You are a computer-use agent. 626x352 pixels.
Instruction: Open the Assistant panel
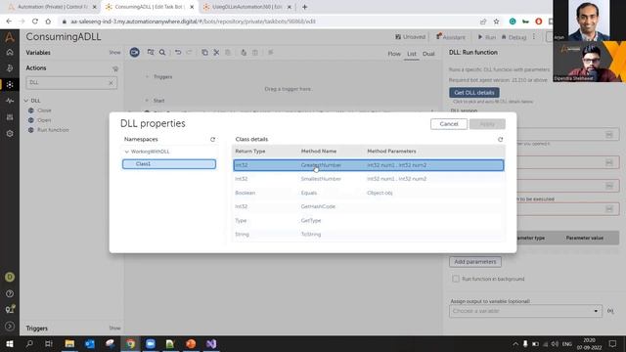(450, 37)
